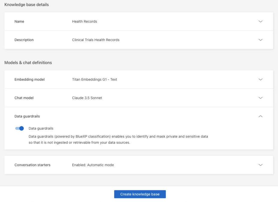Click the Create knowledge base button
Viewport: 278px width, 202px height.
tap(140, 194)
